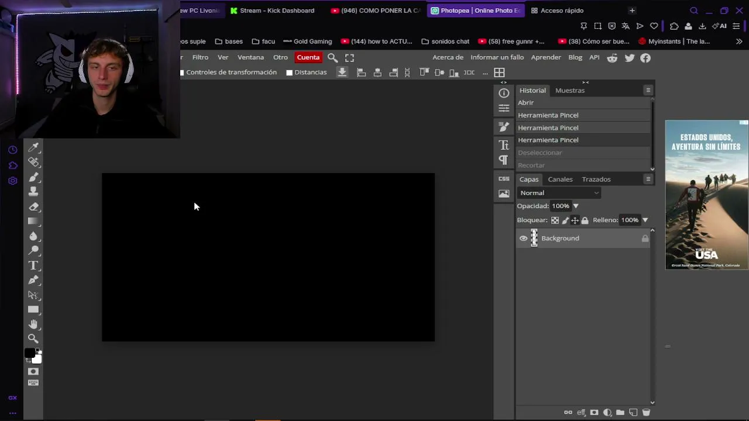
Task: Enable the Distancias checkbox
Action: (x=289, y=73)
